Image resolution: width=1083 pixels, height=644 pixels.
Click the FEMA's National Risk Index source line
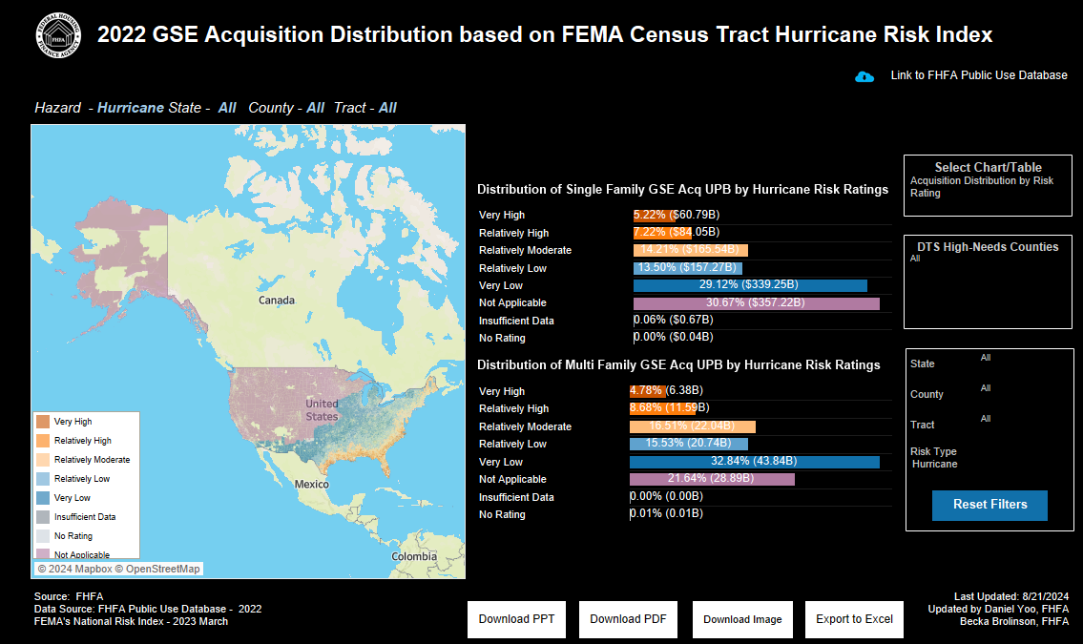click(132, 621)
